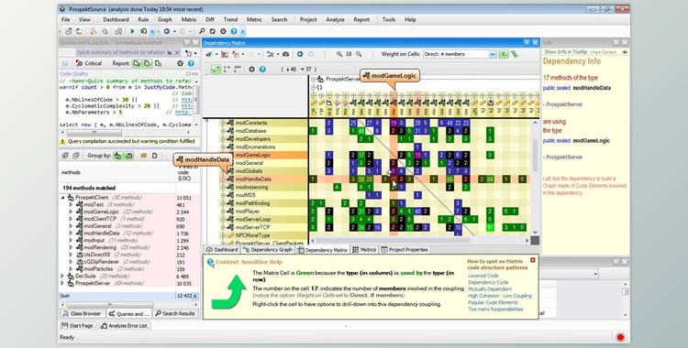Expand all groups in the query results
The width and height of the screenshot is (688, 348).
click(x=65, y=156)
